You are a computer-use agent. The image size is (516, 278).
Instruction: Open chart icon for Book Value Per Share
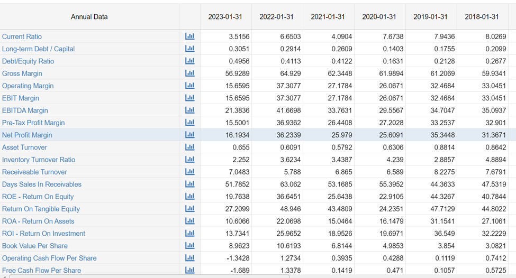(x=190, y=246)
